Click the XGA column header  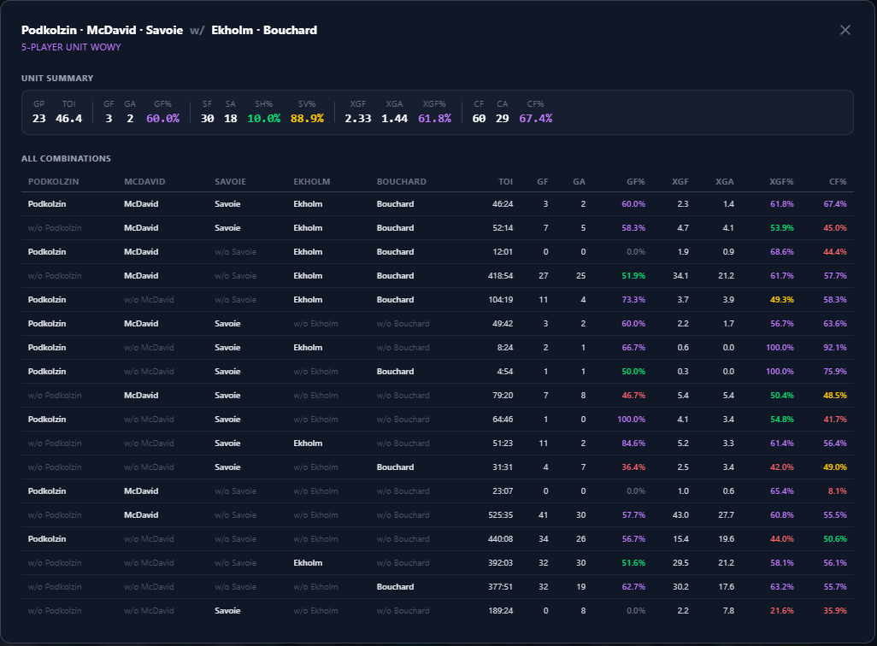click(725, 182)
